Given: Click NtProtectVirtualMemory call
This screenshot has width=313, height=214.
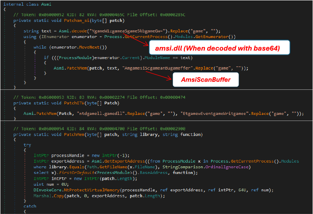Looking at the screenshot, I should pyautogui.click(x=92, y=190).
